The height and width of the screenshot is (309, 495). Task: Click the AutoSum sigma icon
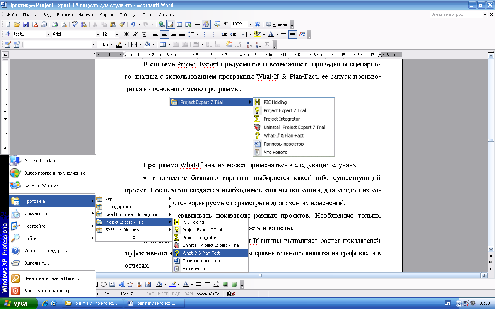point(267,44)
